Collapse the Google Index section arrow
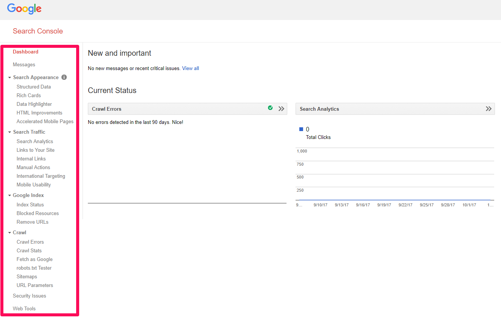 tap(10, 195)
